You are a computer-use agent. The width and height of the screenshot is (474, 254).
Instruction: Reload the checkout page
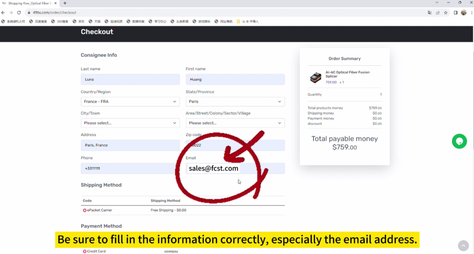point(19,13)
